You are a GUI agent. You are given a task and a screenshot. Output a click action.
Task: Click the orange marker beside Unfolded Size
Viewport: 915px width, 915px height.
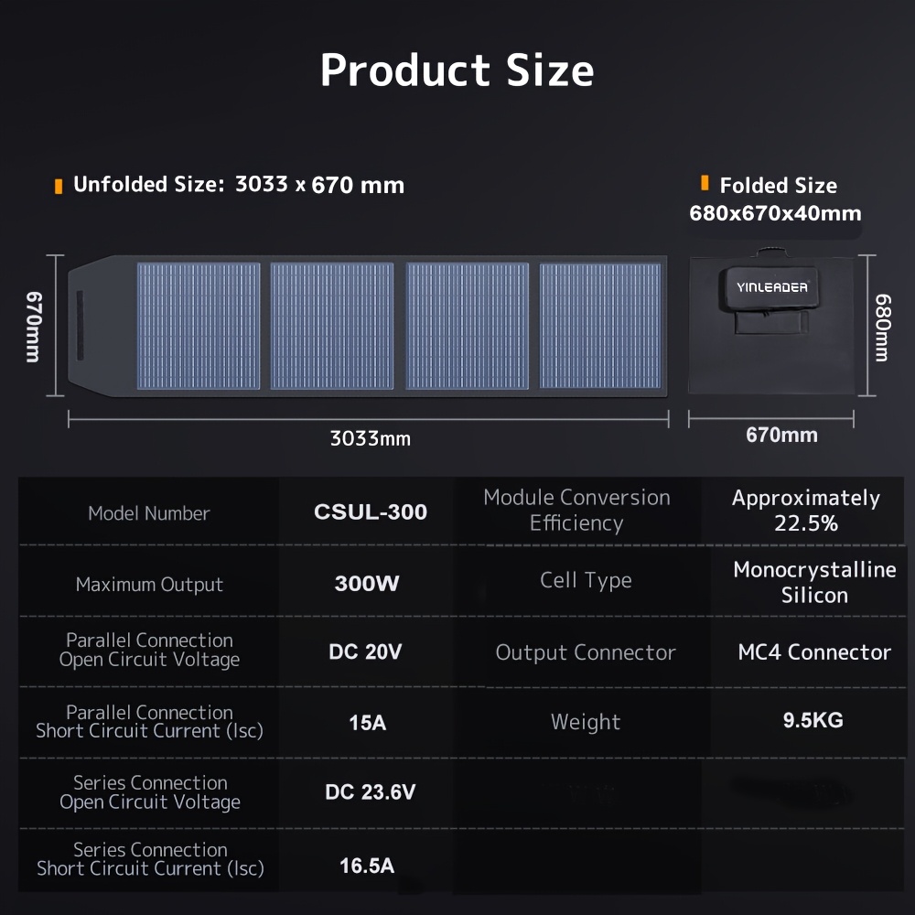(x=59, y=186)
